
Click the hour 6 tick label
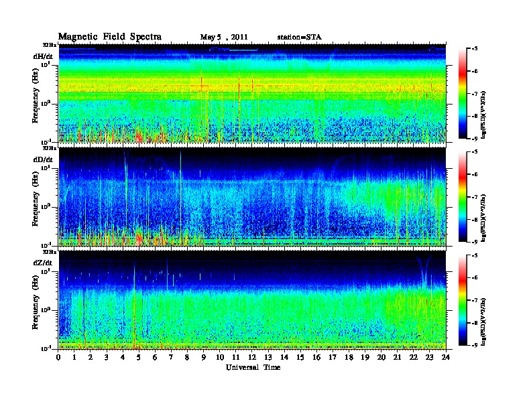155,358
